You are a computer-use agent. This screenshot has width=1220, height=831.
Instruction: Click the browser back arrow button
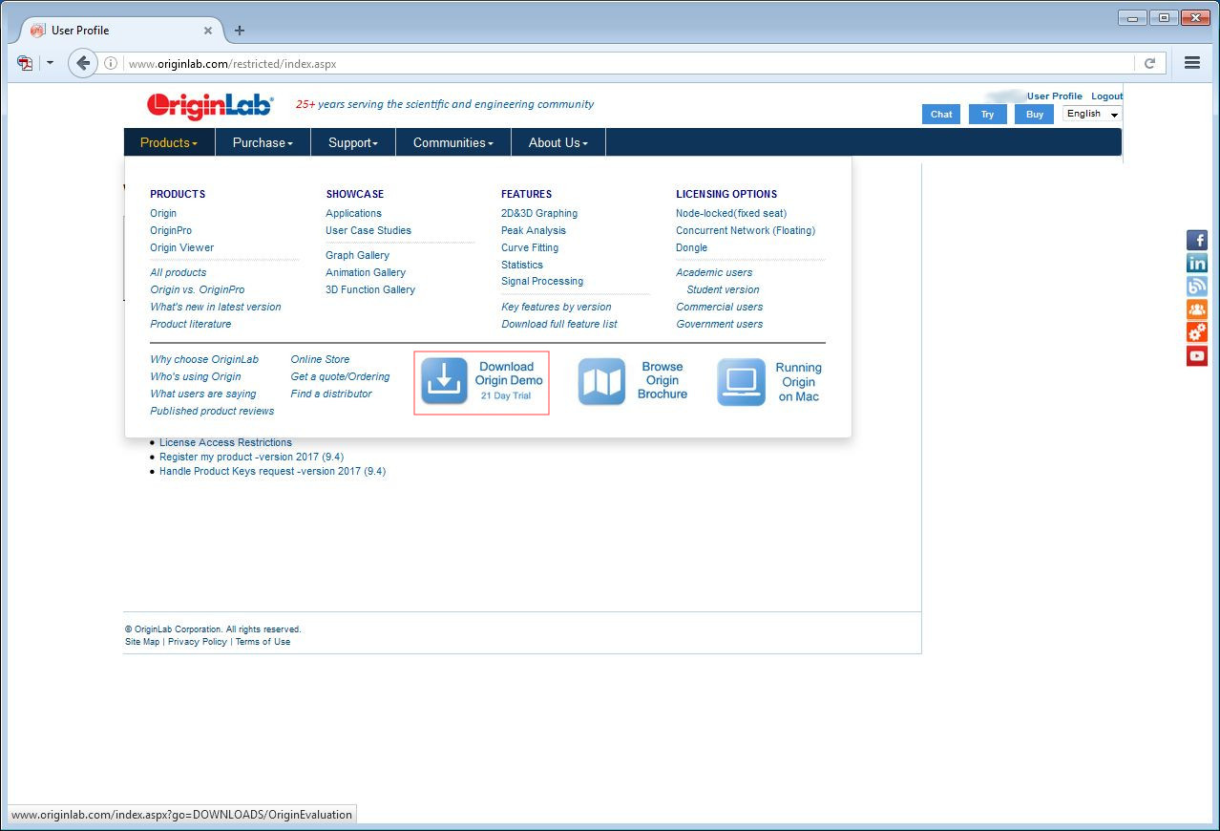tap(84, 64)
